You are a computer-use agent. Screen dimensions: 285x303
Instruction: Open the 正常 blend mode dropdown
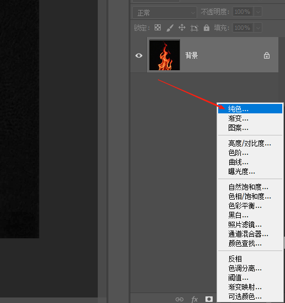[x=165, y=13]
